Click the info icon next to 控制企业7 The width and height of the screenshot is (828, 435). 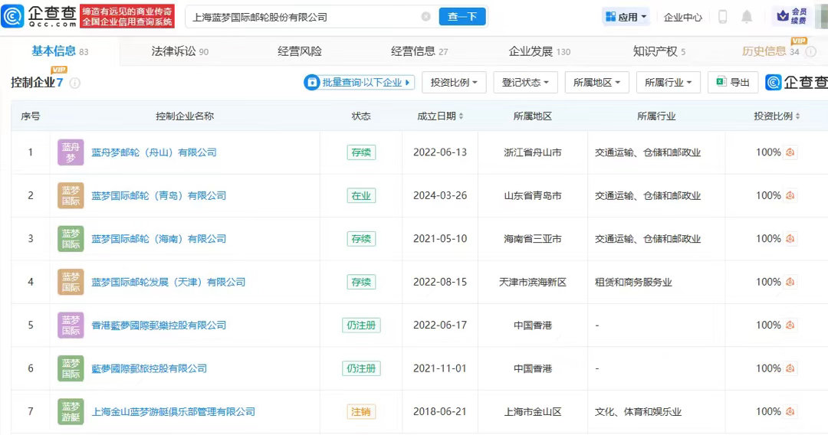[x=75, y=83]
